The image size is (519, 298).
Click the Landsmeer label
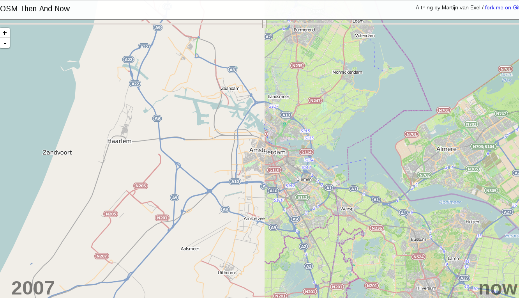tap(279, 96)
